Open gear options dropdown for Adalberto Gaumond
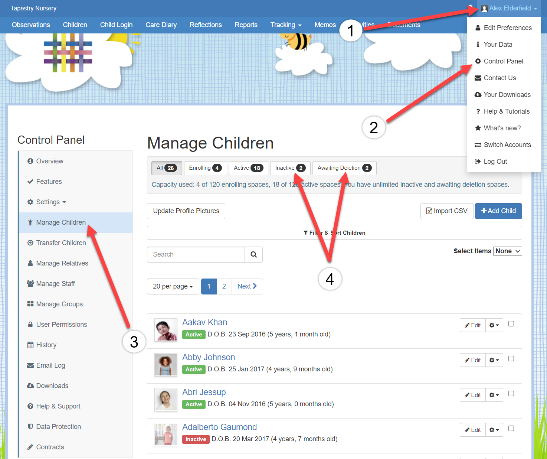The width and height of the screenshot is (547, 459). (x=494, y=430)
